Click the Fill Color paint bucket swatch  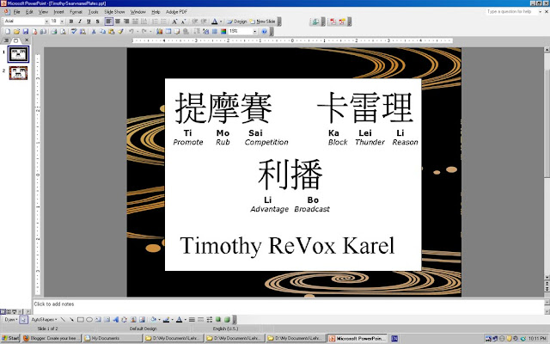[x=153, y=319]
